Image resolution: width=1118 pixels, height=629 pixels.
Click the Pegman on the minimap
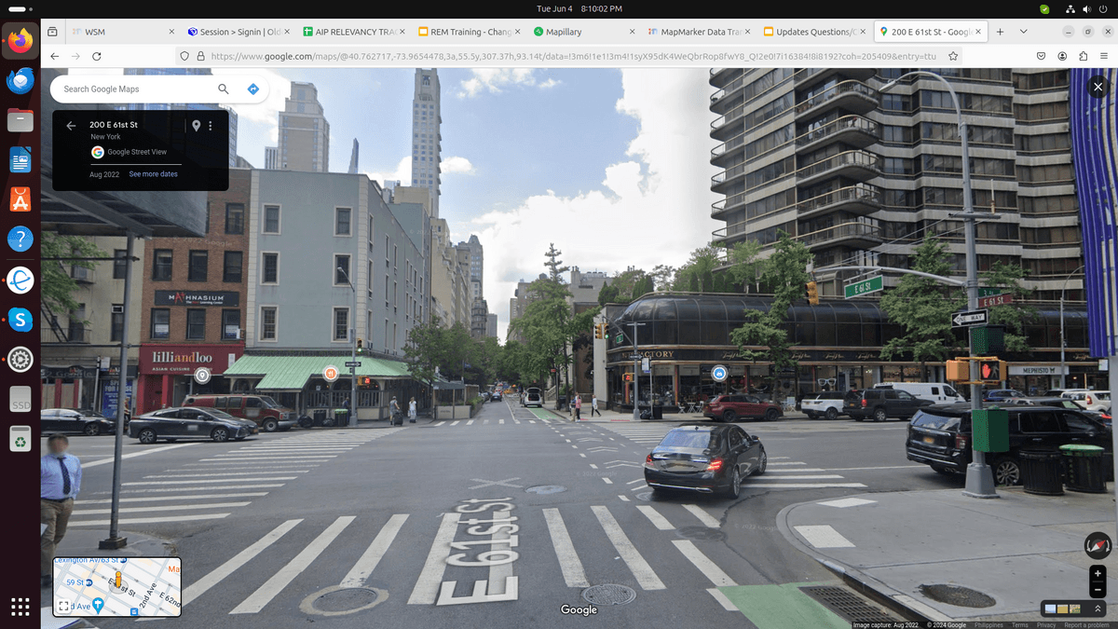117,581
